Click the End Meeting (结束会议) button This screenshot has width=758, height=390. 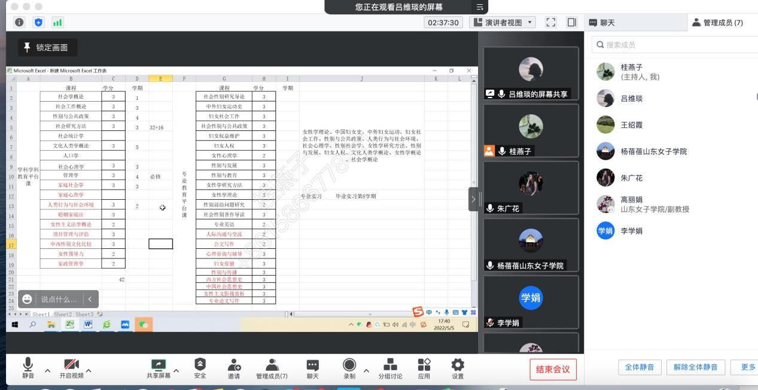point(553,370)
